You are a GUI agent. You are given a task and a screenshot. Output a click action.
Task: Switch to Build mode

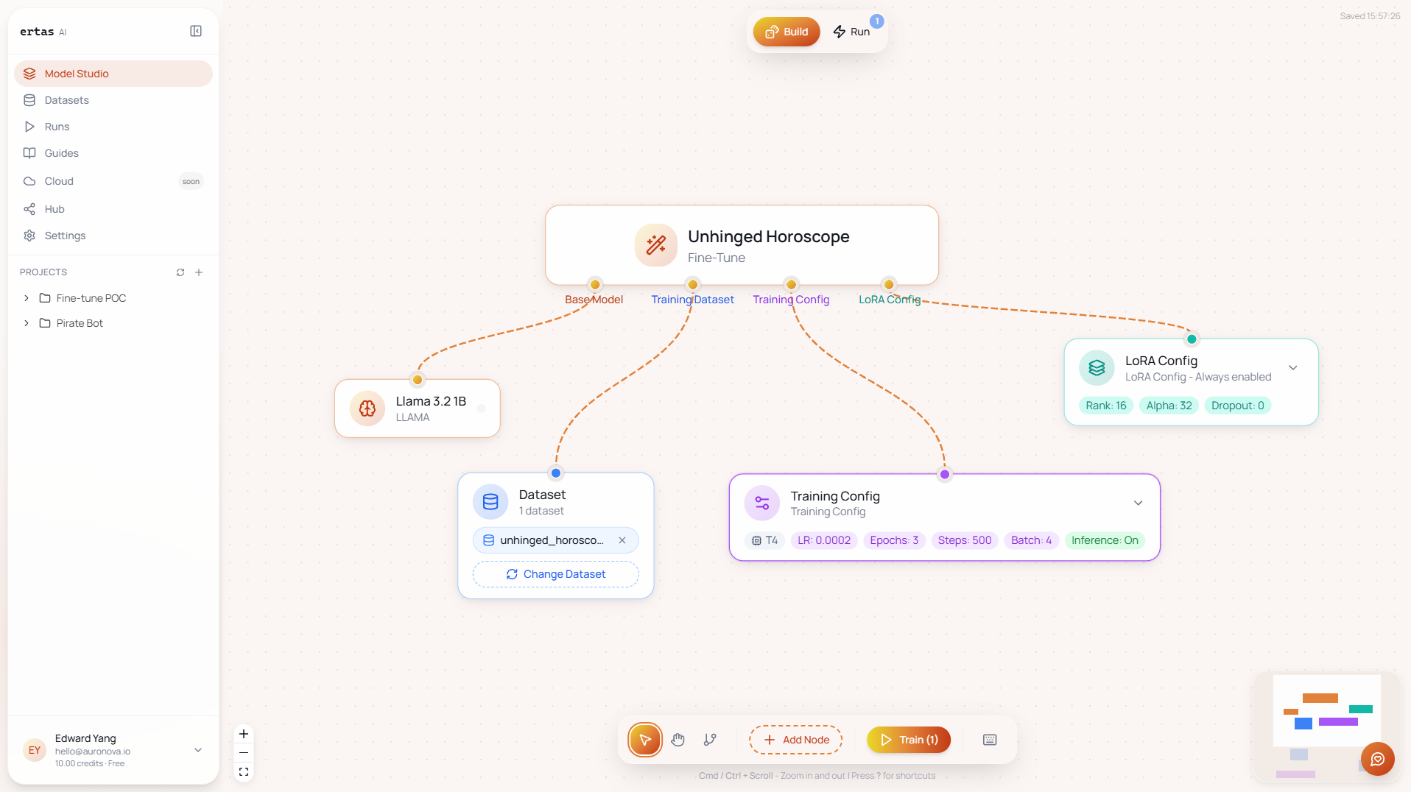787,32
